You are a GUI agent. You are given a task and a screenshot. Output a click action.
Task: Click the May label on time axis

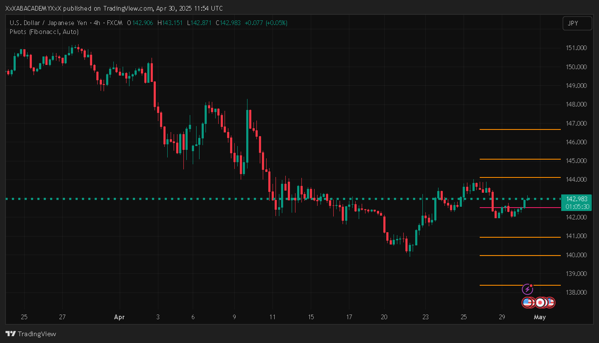coord(540,317)
